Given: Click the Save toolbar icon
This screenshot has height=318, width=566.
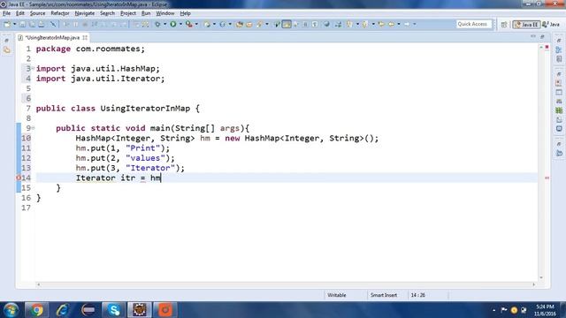Looking at the screenshot, I should 23,24.
